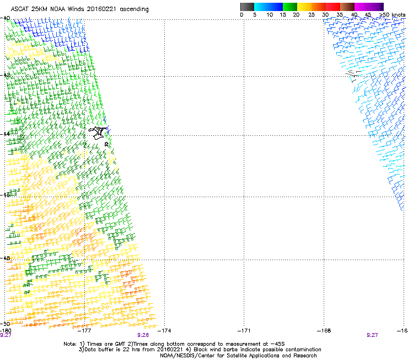
Task: Click the "Data buffer is 22 hrs" note line
Action: [200, 350]
